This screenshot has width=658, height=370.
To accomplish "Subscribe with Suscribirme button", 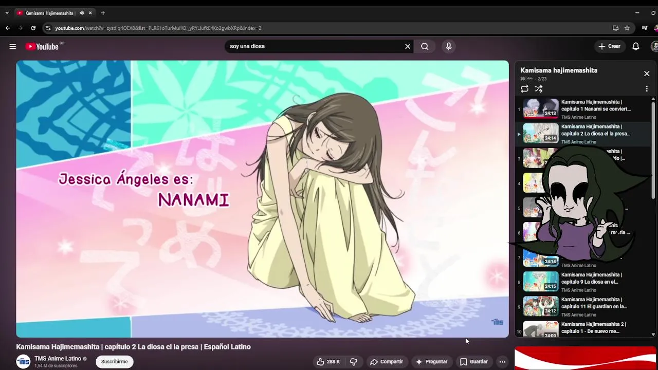I will point(115,362).
